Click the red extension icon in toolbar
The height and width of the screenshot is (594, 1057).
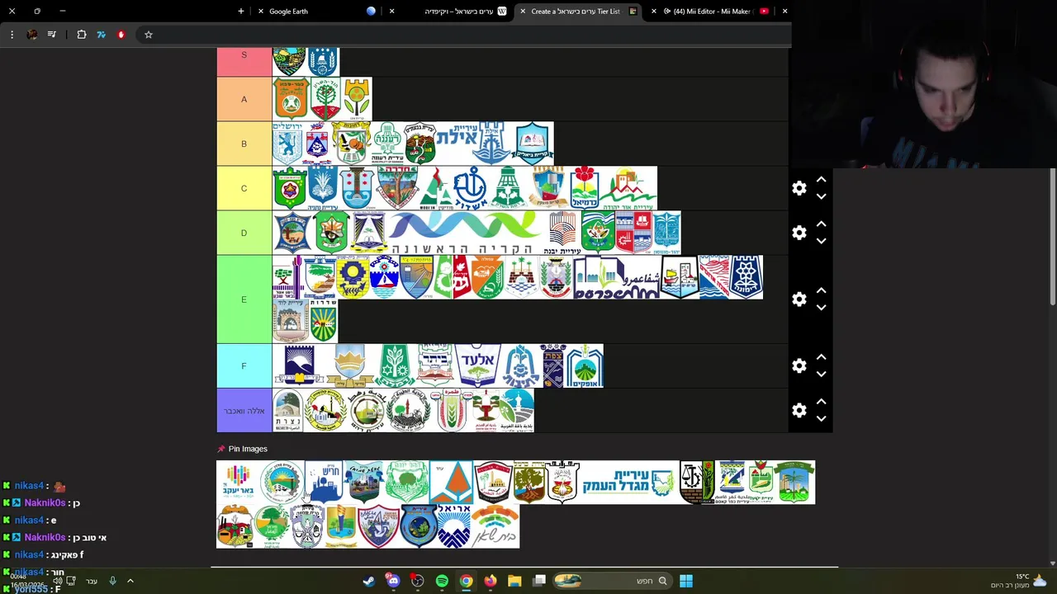click(x=121, y=35)
